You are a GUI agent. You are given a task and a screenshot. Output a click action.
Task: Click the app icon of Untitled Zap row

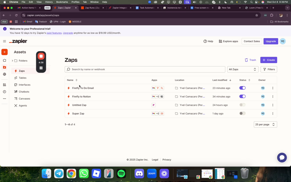(154, 105)
